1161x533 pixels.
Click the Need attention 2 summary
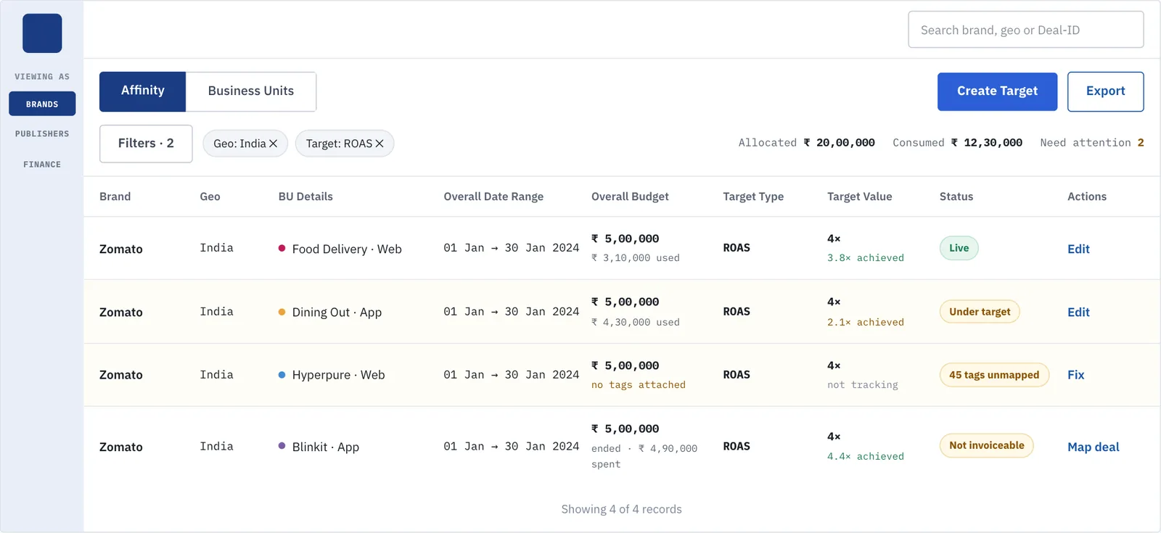point(1091,143)
